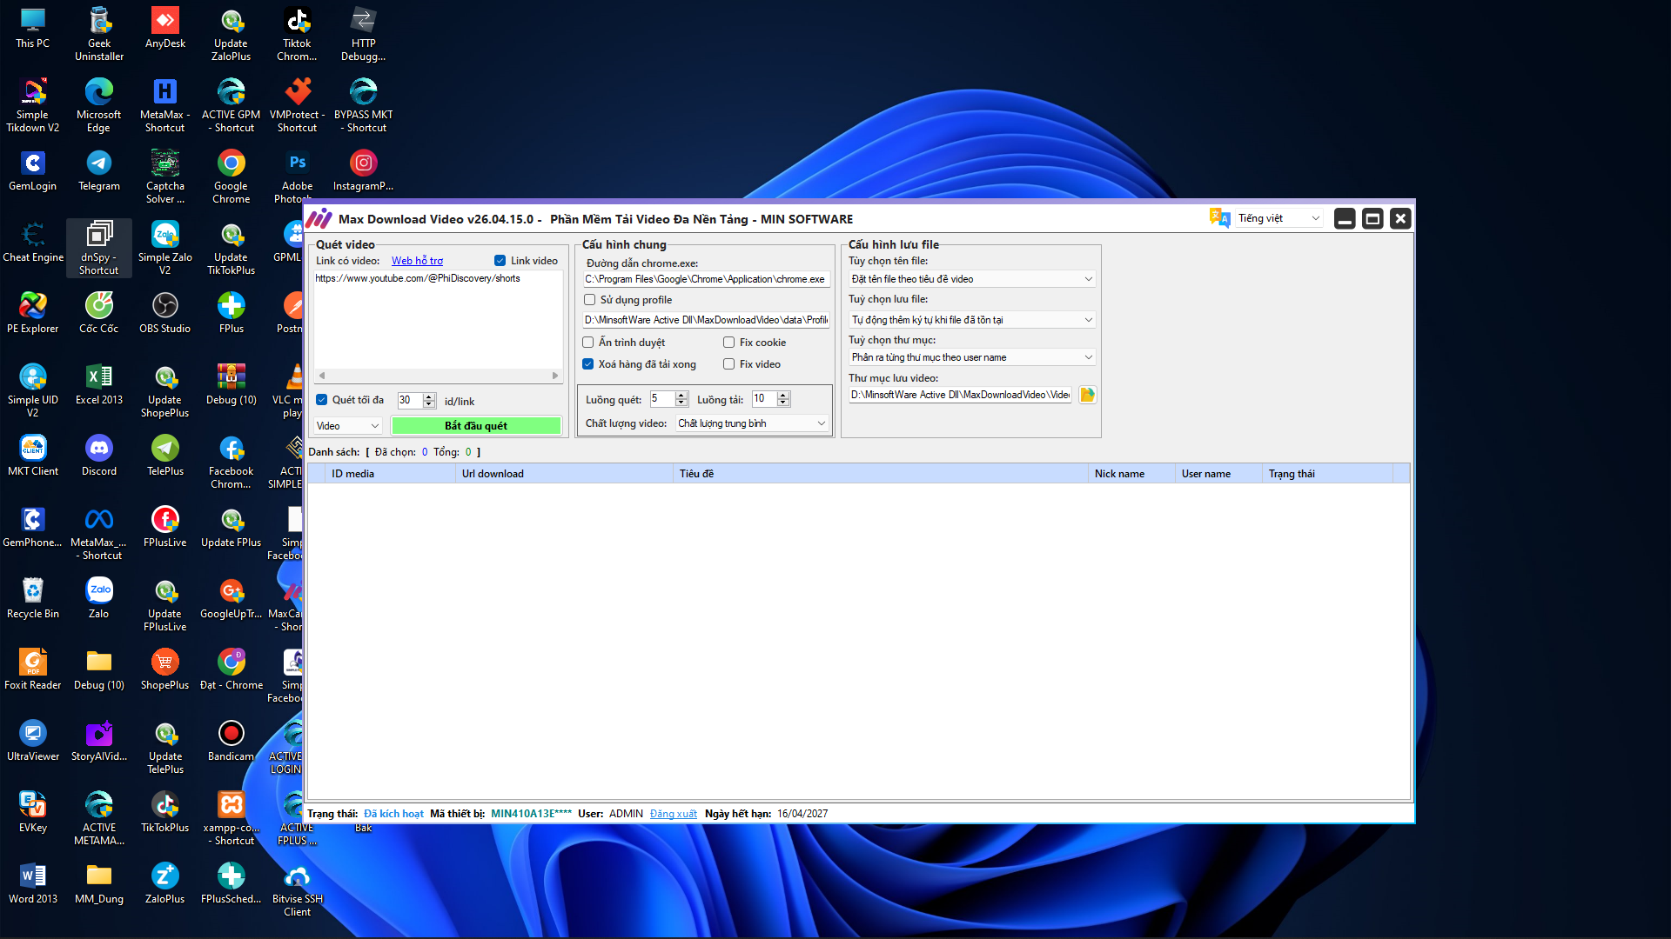Select PE Explorer desktop icon
1671x939 pixels.
pos(33,314)
